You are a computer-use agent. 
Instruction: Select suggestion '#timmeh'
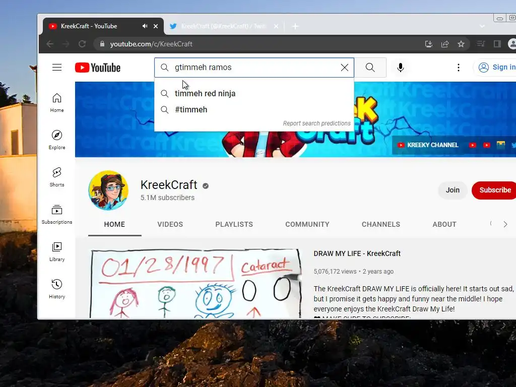(x=254, y=109)
